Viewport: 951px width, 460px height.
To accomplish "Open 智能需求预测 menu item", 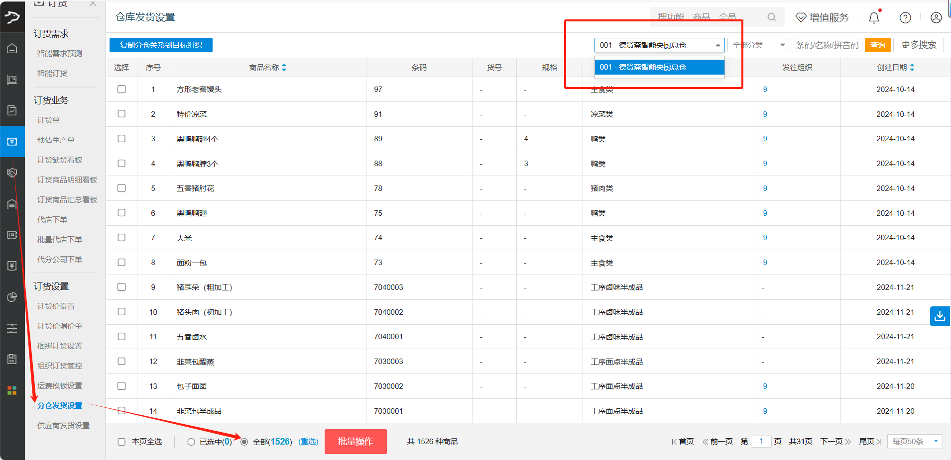I will click(60, 53).
